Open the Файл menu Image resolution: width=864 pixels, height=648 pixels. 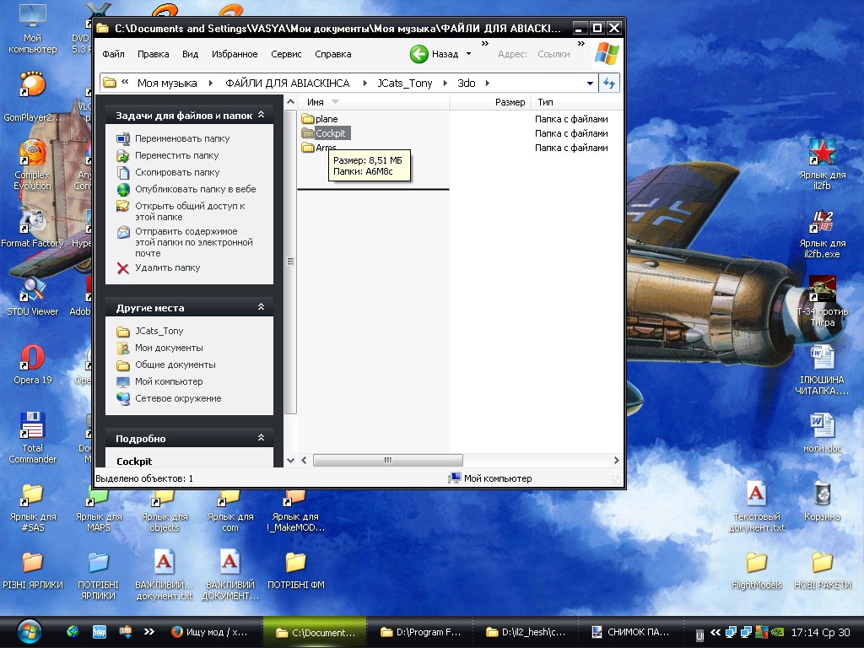coord(113,54)
